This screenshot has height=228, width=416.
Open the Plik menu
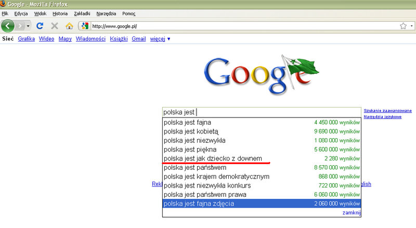(5, 14)
